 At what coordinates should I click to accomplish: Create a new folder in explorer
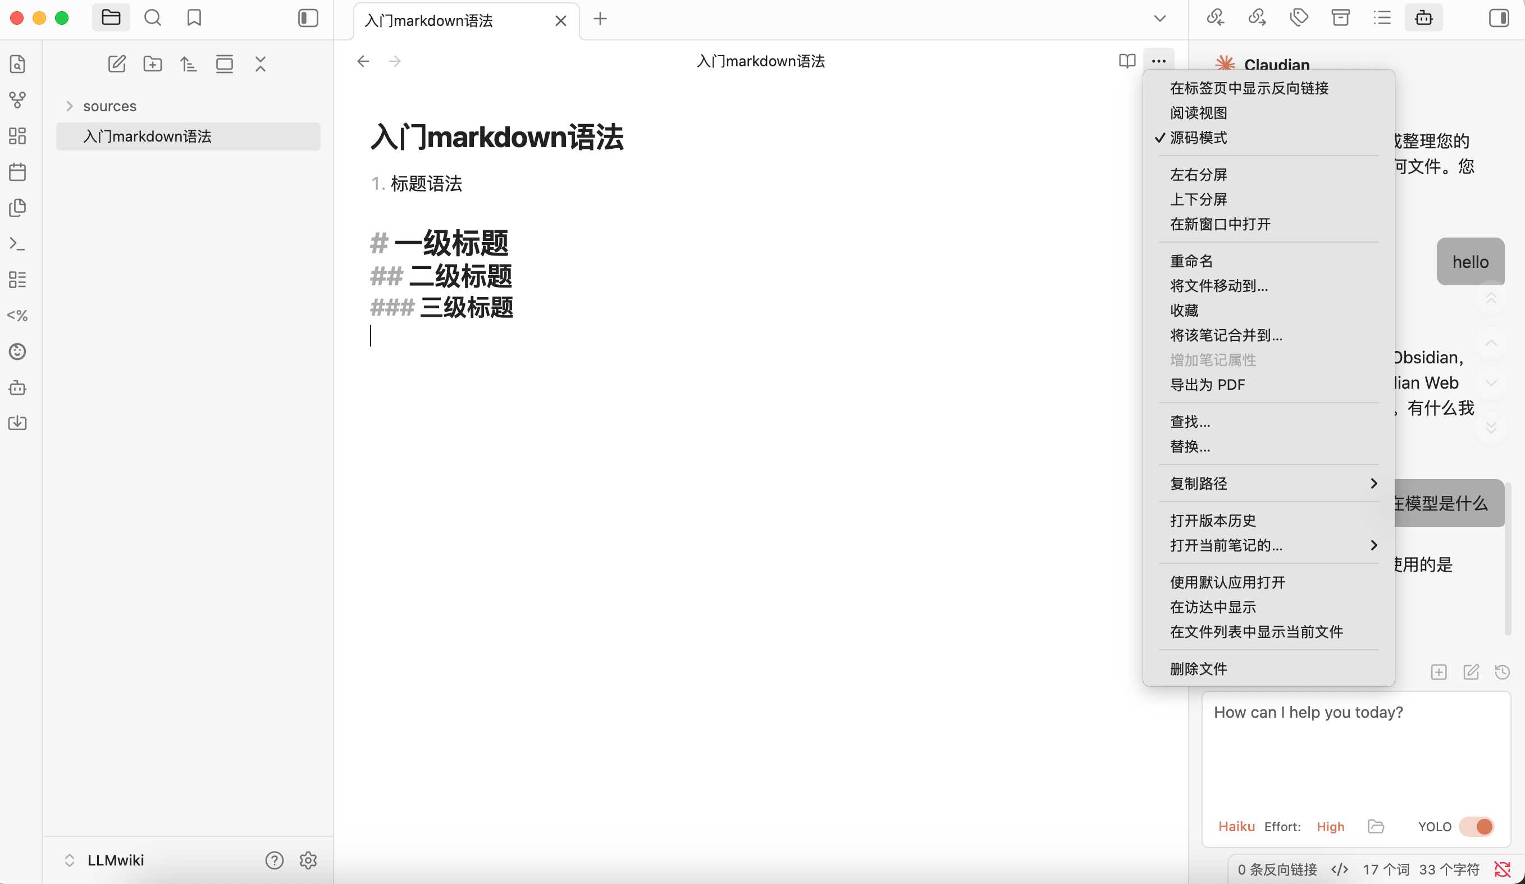tap(153, 63)
